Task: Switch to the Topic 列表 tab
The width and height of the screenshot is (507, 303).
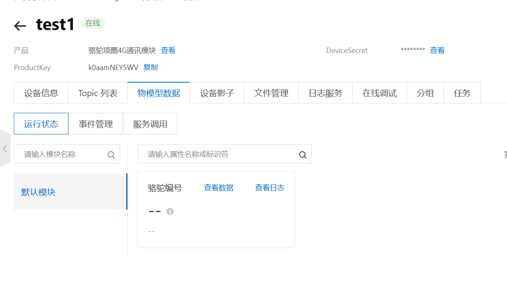Action: [98, 93]
